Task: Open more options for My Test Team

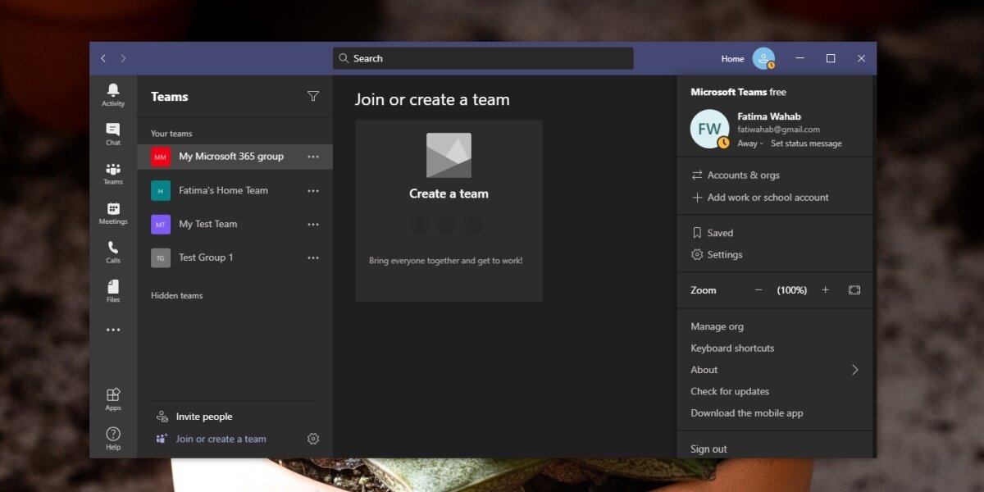Action: click(313, 224)
